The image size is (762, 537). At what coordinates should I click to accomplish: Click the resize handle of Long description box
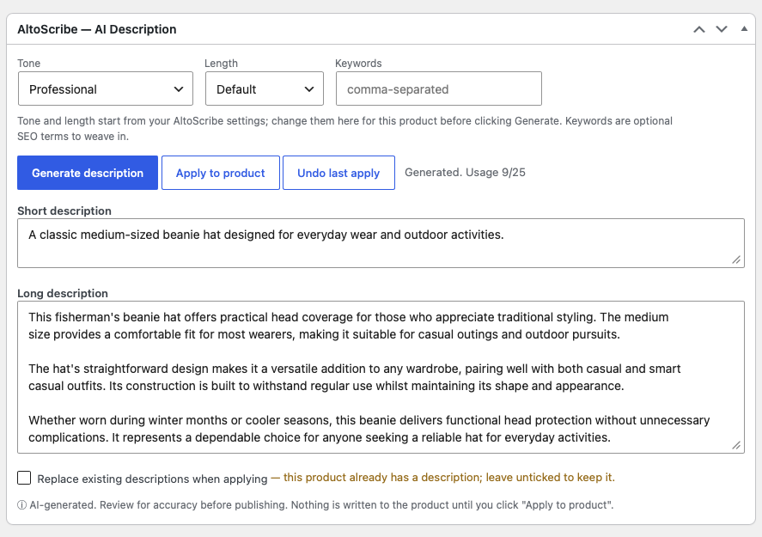point(736,446)
